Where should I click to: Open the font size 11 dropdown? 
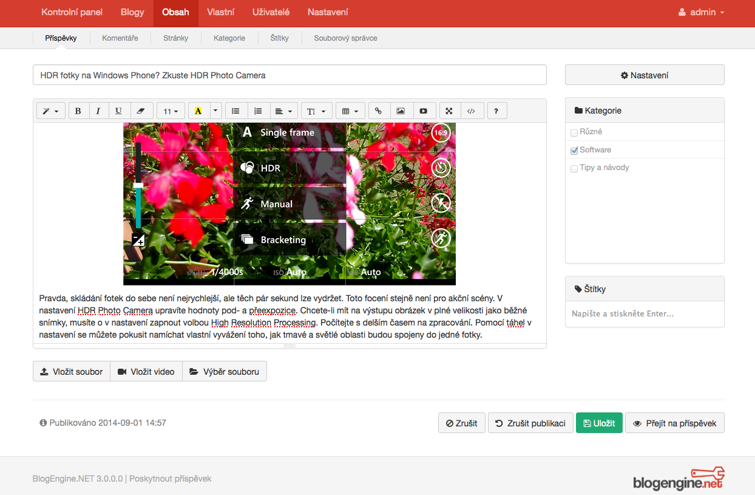pos(171,111)
